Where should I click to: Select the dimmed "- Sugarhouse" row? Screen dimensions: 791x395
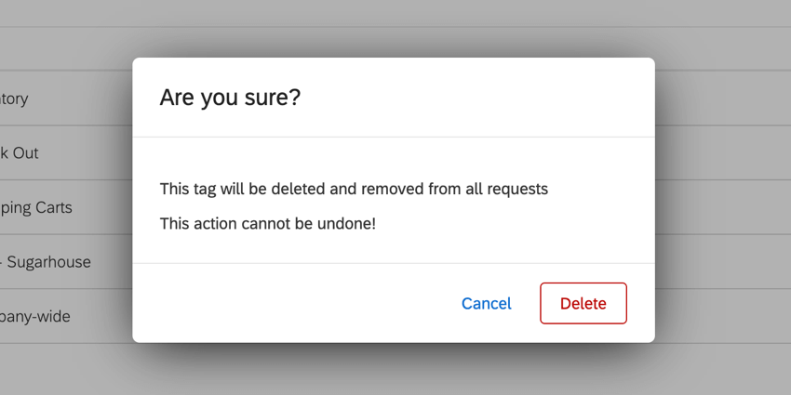click(x=48, y=262)
